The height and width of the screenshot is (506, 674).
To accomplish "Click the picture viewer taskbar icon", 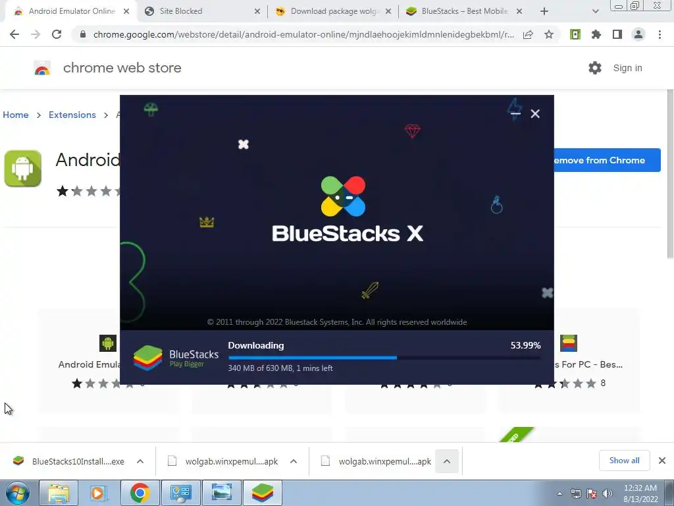I will tap(221, 493).
